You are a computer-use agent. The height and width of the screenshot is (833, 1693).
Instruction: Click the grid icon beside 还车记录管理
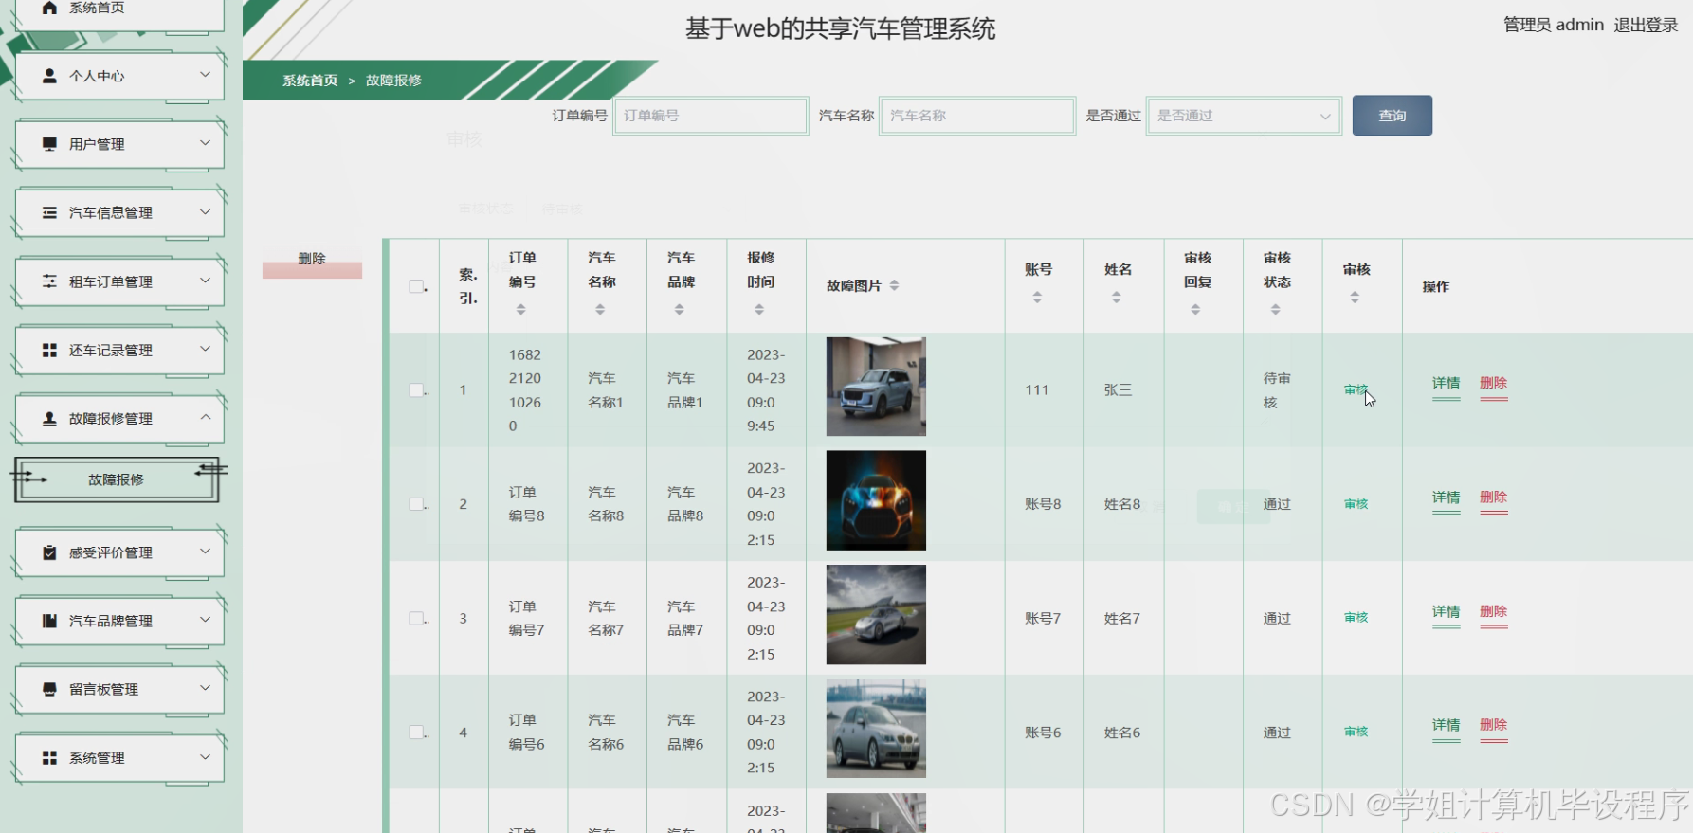coord(49,350)
